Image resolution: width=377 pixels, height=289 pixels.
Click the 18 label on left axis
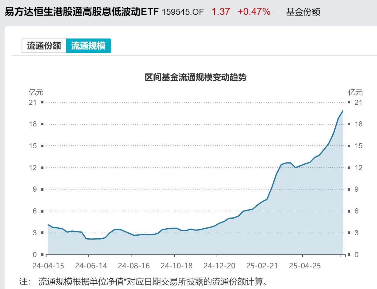[33, 124]
